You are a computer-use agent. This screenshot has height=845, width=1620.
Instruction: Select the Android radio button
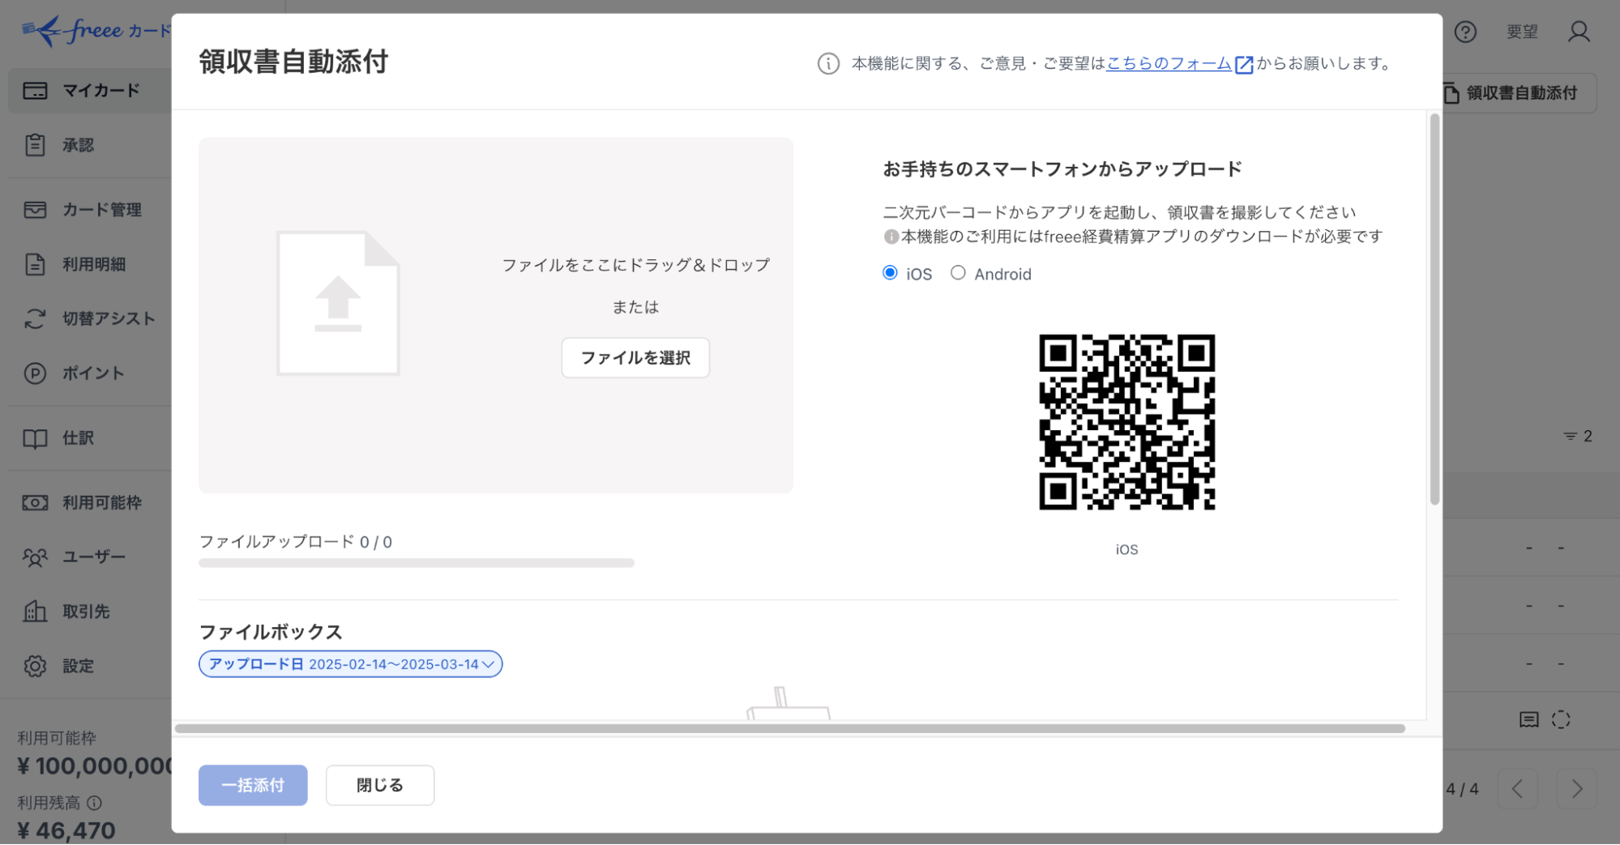coord(958,273)
